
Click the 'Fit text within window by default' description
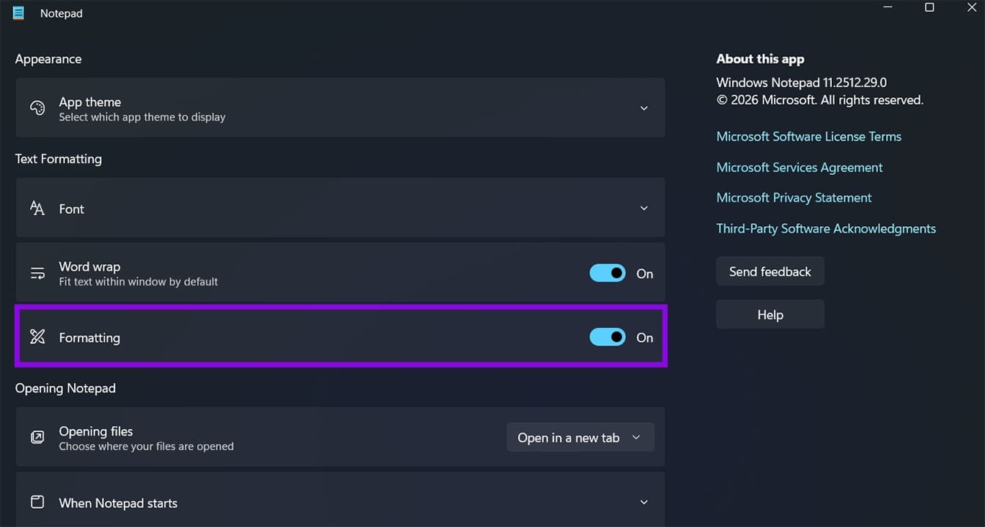pos(139,282)
